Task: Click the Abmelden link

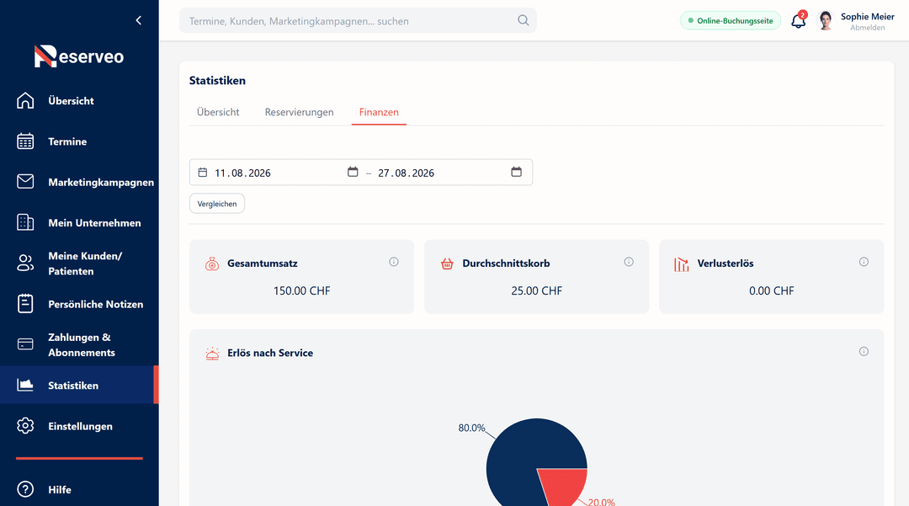Action: [x=867, y=28]
